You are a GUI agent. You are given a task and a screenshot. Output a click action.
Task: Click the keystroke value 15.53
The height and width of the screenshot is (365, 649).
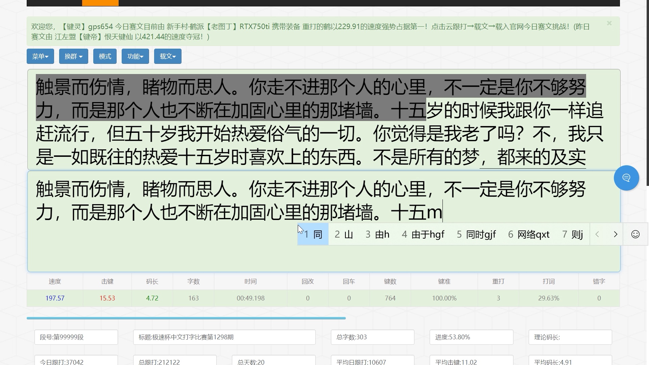point(107,298)
